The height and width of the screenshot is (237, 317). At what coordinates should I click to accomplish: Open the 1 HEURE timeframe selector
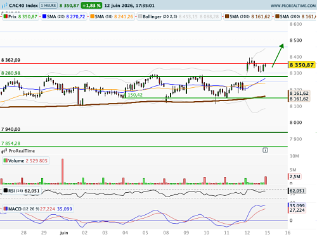(x=48, y=6)
